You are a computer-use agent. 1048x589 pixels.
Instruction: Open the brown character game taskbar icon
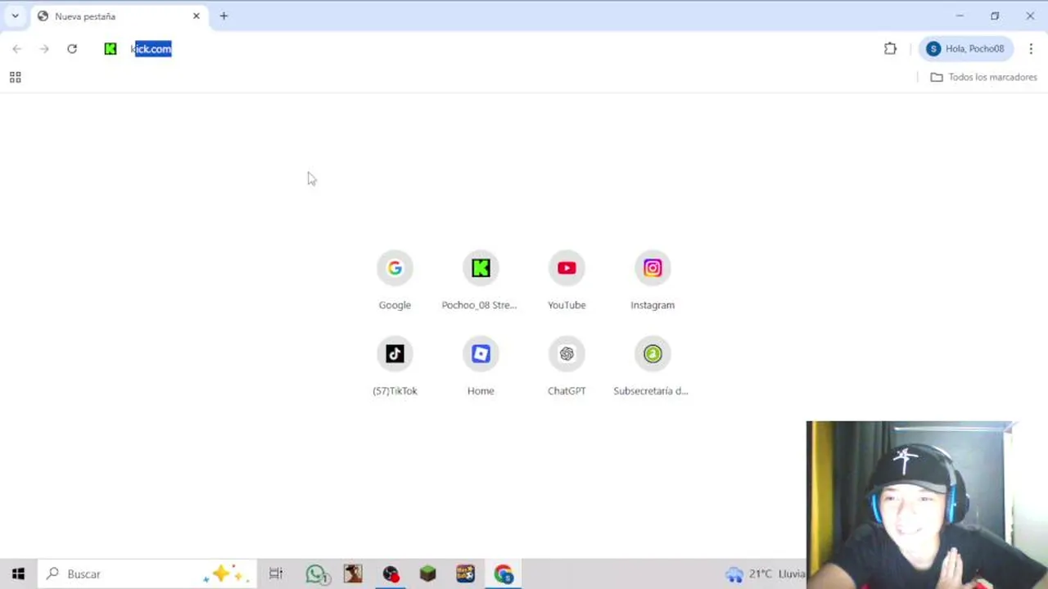[353, 574]
